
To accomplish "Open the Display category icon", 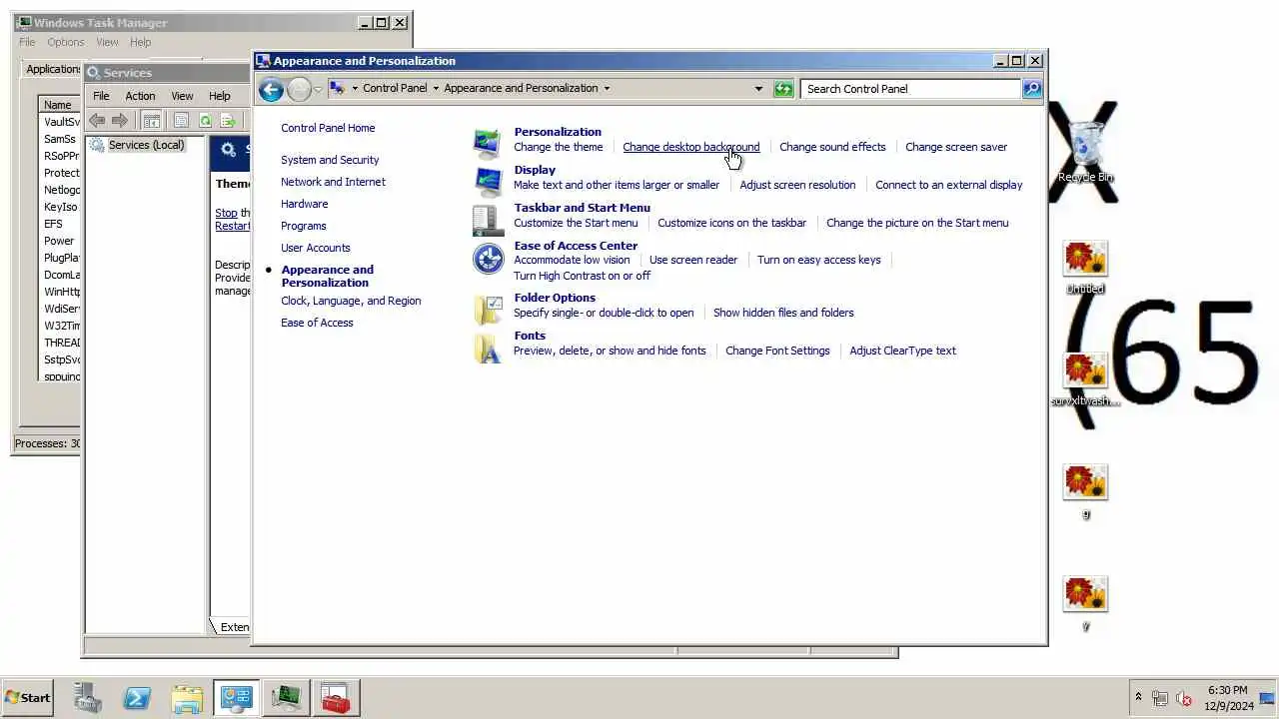I will (488, 182).
